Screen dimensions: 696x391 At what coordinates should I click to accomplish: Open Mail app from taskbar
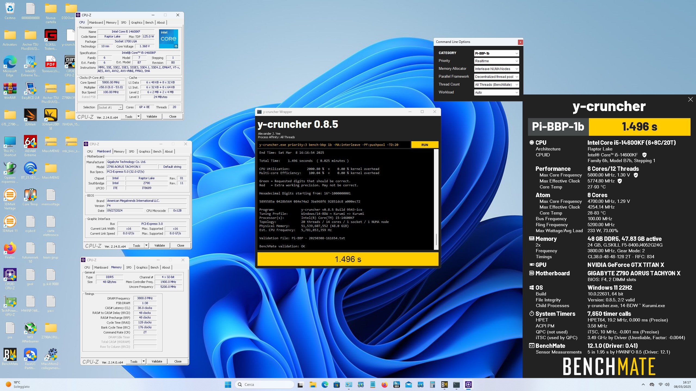[x=408, y=384]
